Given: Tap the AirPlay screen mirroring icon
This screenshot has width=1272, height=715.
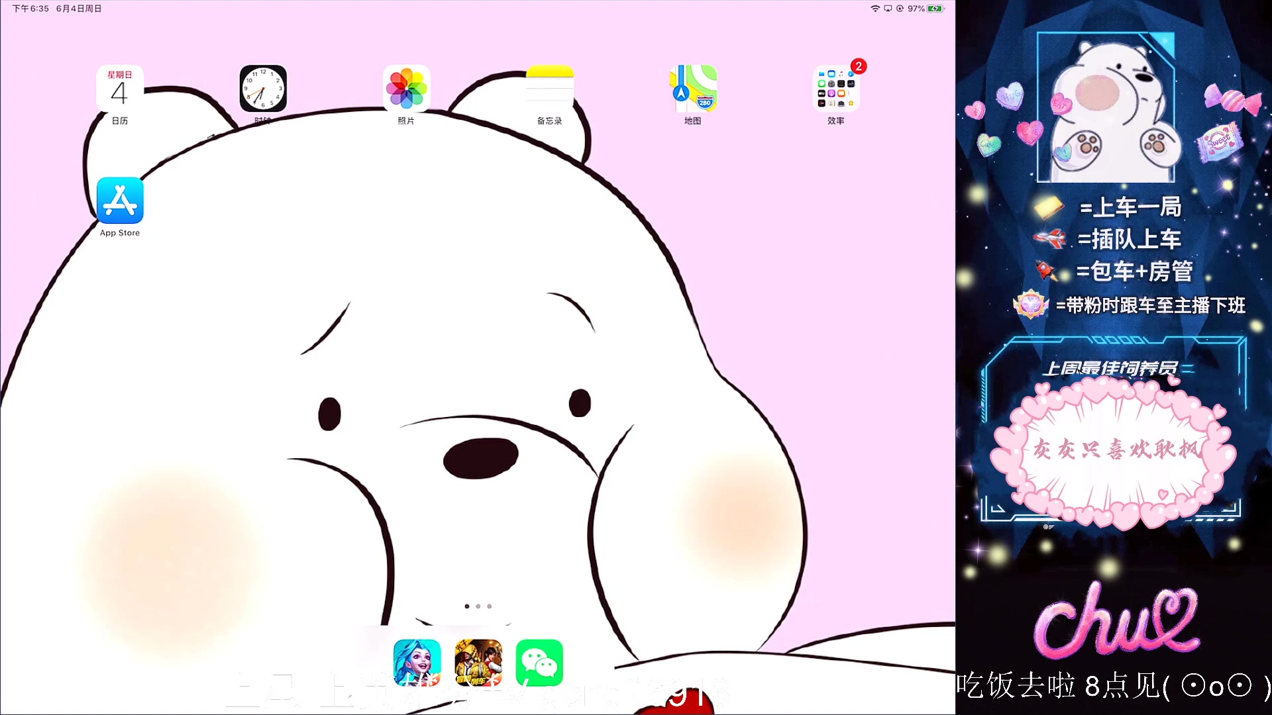Looking at the screenshot, I should (x=888, y=9).
